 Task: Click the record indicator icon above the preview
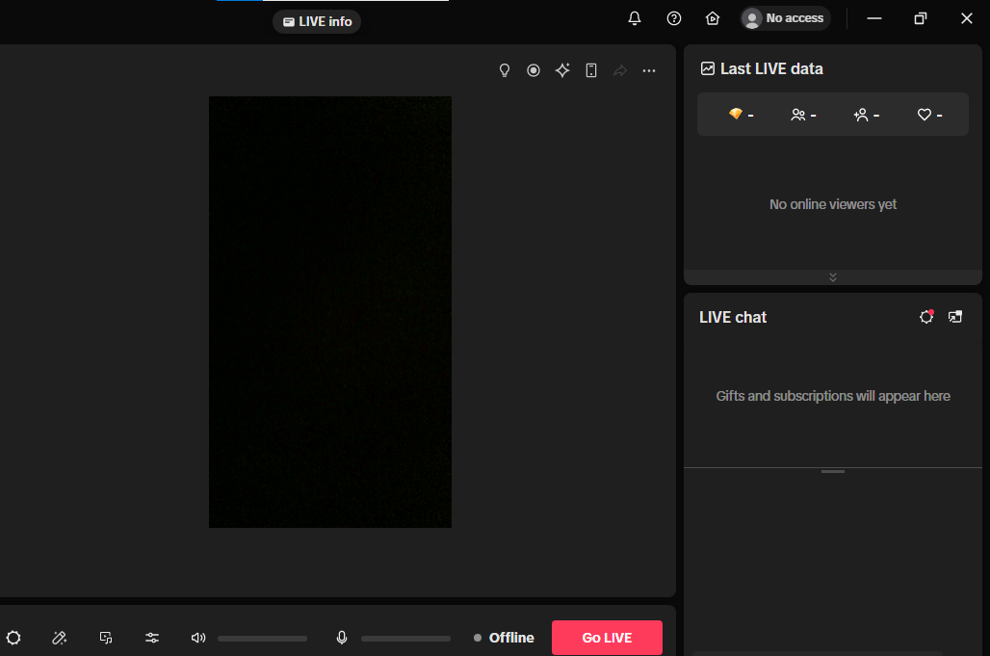click(x=534, y=69)
